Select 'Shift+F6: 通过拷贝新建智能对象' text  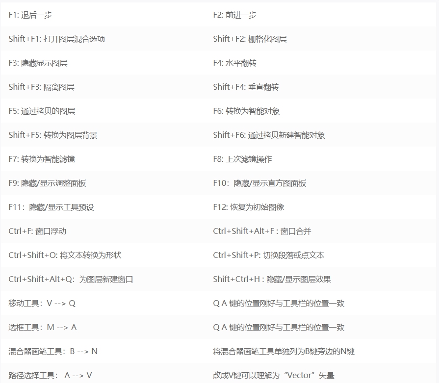tap(269, 135)
